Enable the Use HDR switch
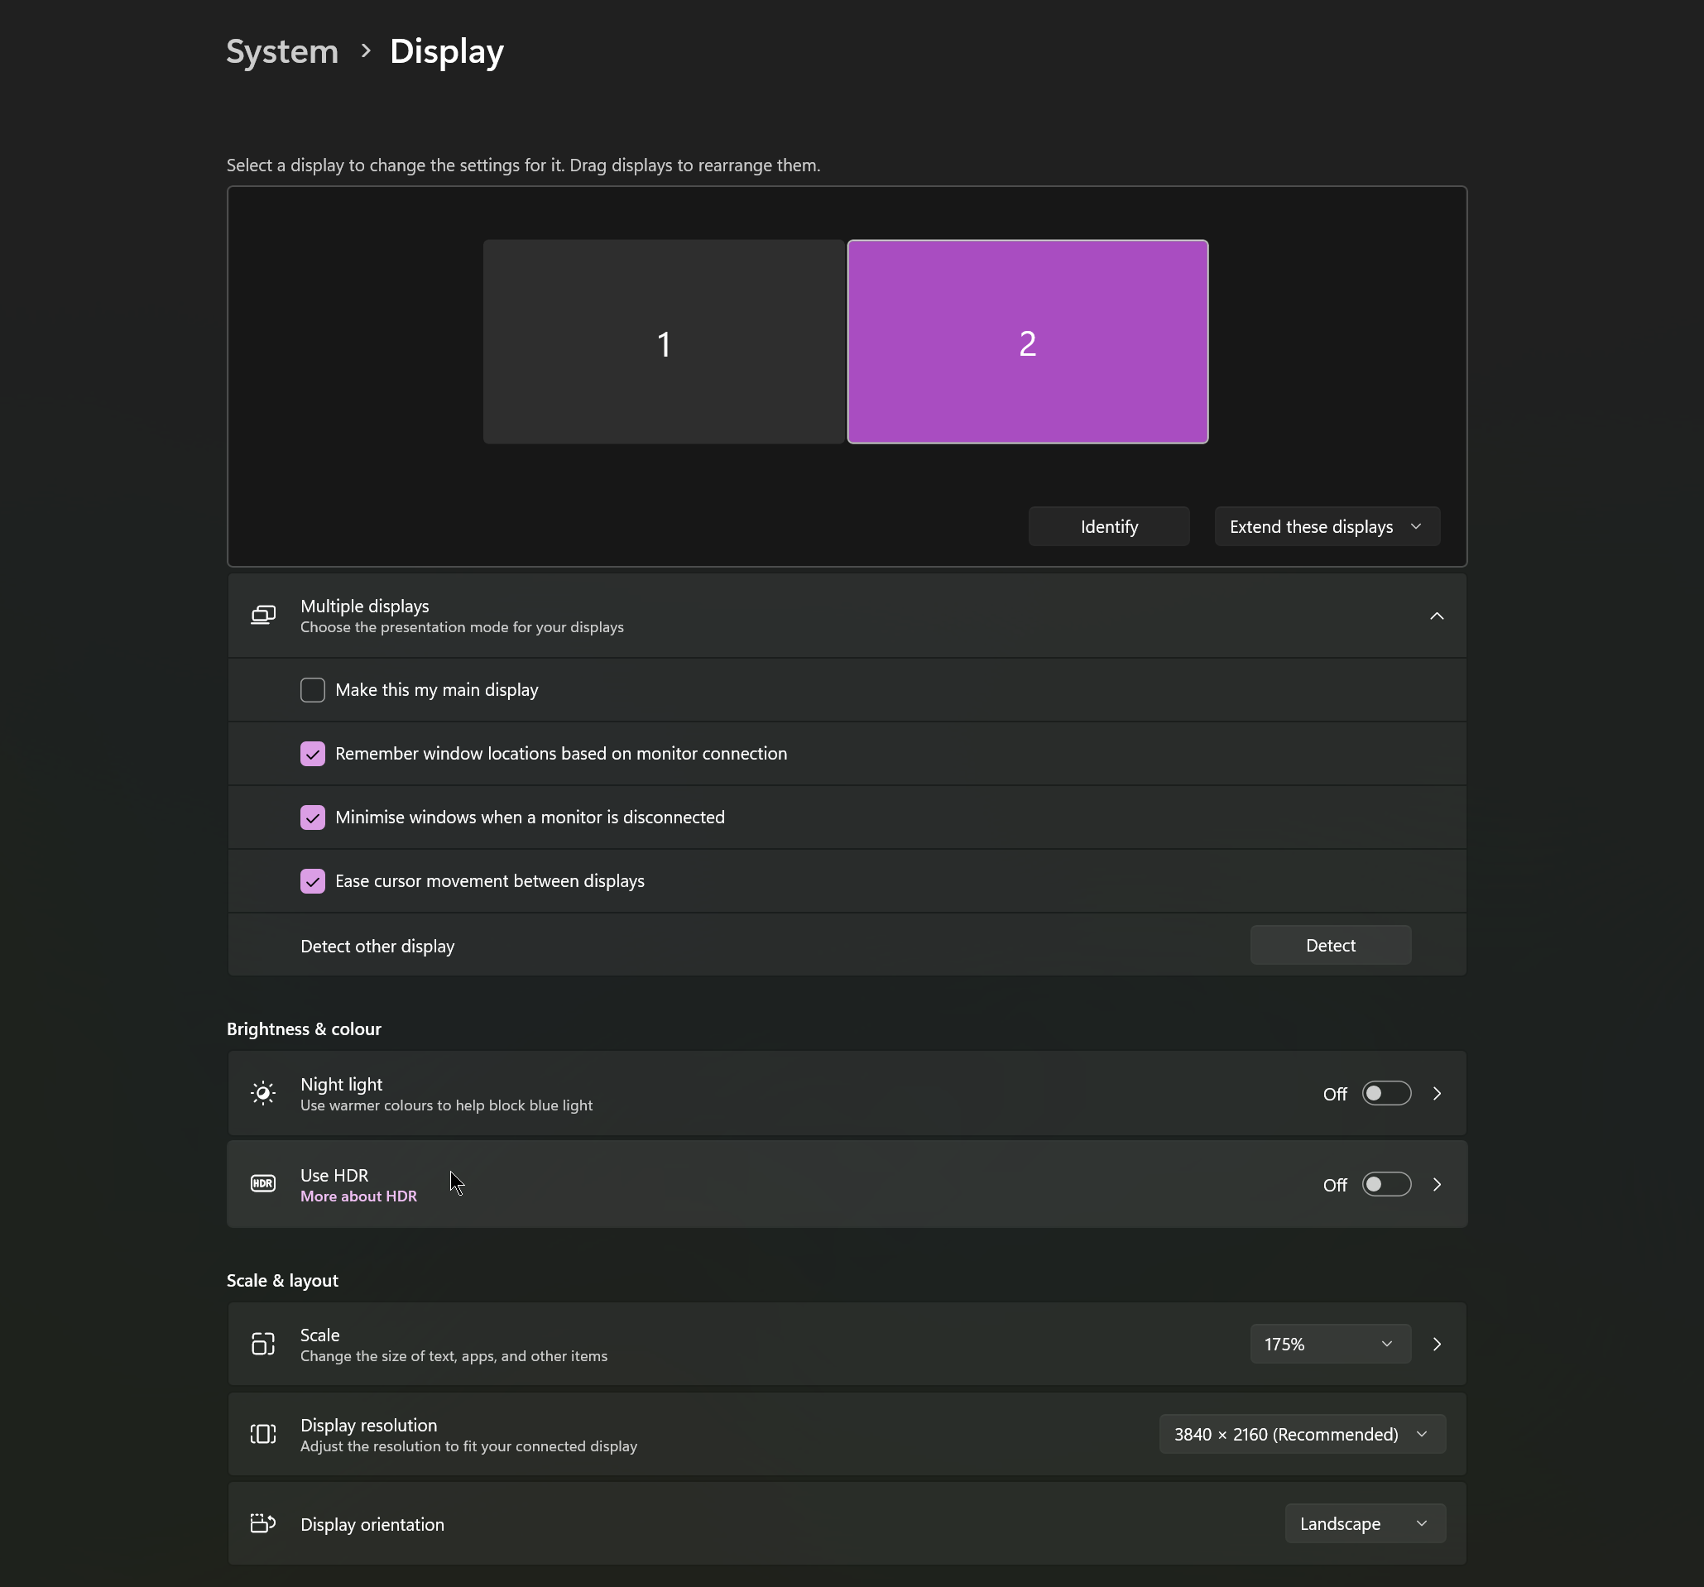 (x=1386, y=1184)
